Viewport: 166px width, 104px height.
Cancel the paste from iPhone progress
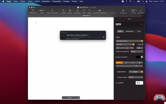104,37
